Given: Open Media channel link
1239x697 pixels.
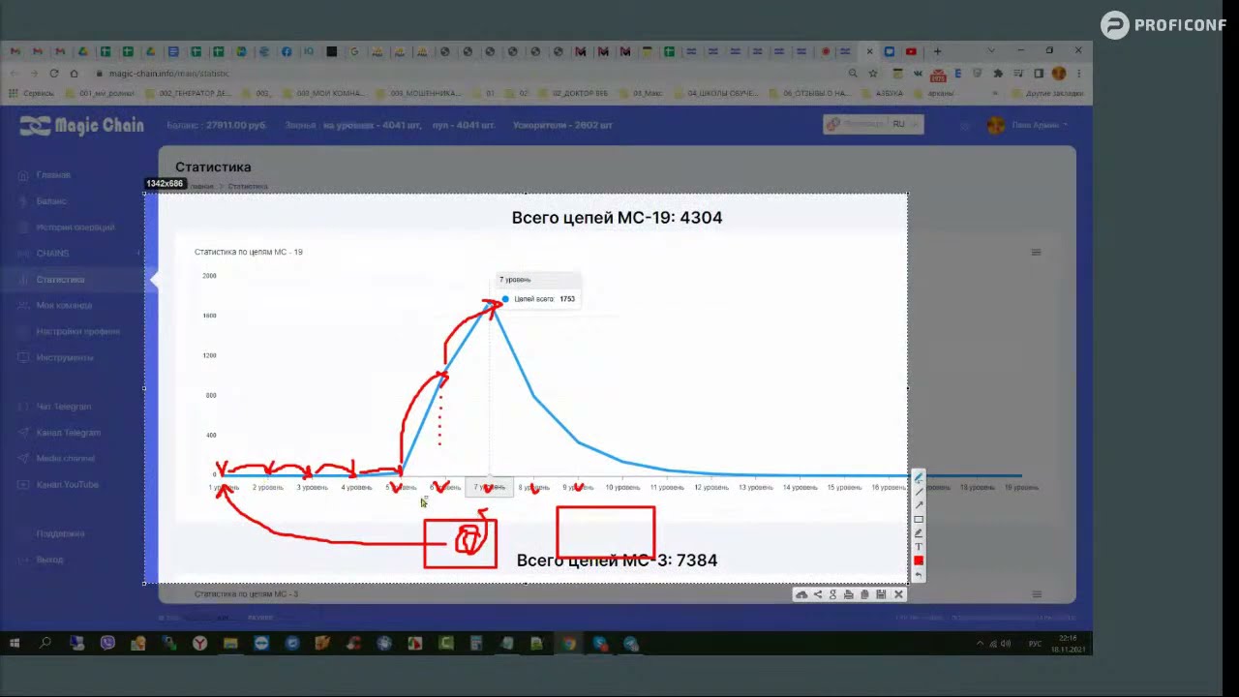Looking at the screenshot, I should 65,459.
